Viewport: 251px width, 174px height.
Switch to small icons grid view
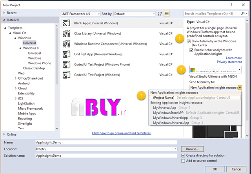click(160, 14)
